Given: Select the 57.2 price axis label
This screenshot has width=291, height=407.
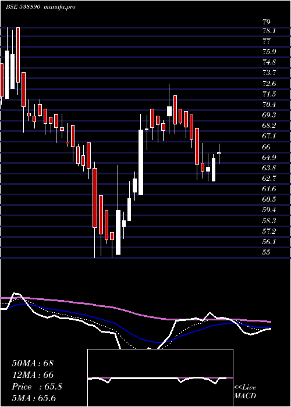Looking at the screenshot, I should [269, 231].
